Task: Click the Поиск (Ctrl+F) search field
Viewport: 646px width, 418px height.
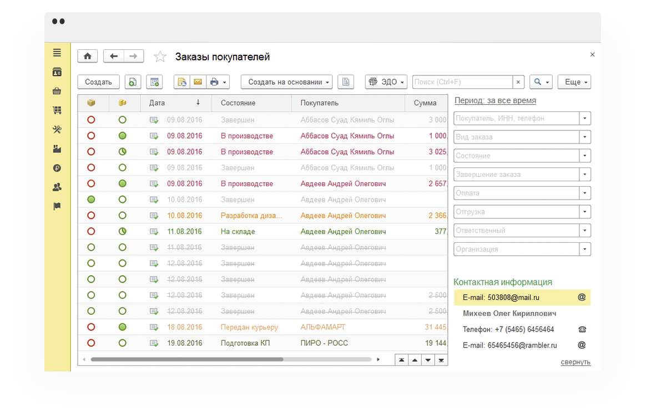Action: [463, 82]
